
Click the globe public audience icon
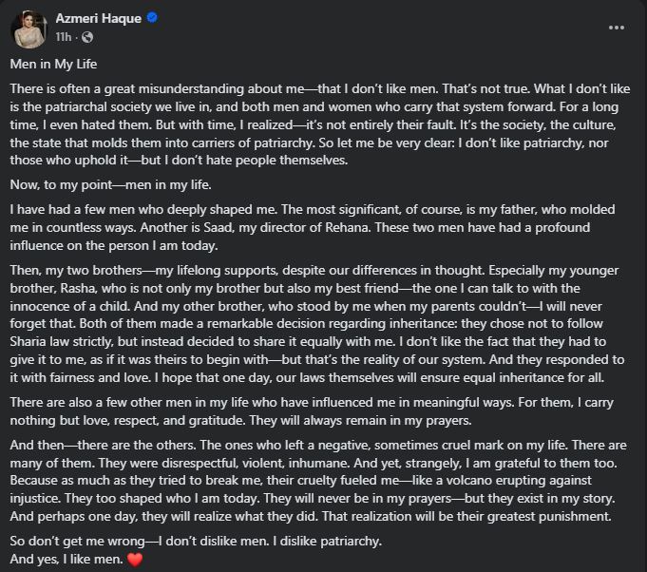coord(87,38)
